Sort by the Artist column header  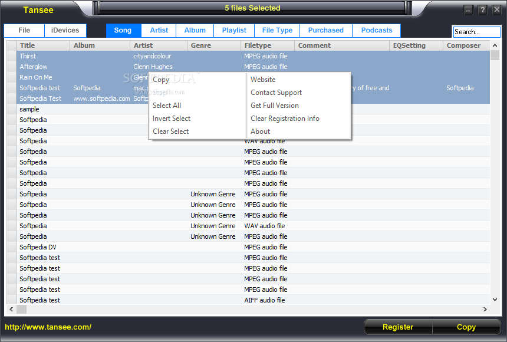pyautogui.click(x=159, y=45)
